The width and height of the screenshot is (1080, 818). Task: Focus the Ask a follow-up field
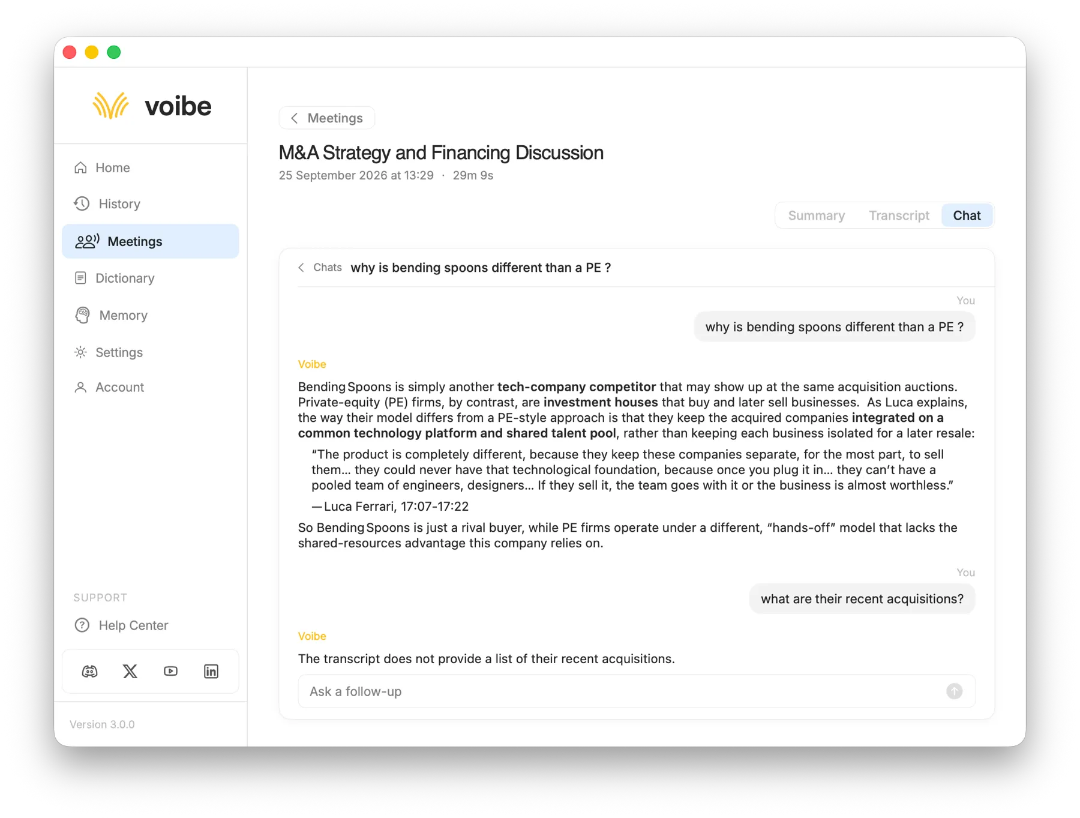[x=636, y=691]
